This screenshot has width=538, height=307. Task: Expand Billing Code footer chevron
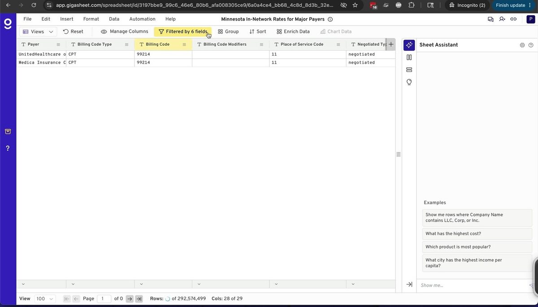click(x=141, y=284)
